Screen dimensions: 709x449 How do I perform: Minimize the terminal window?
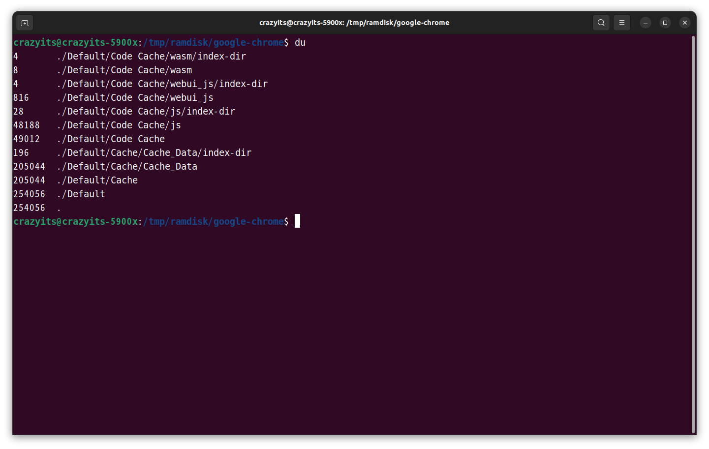tap(645, 23)
